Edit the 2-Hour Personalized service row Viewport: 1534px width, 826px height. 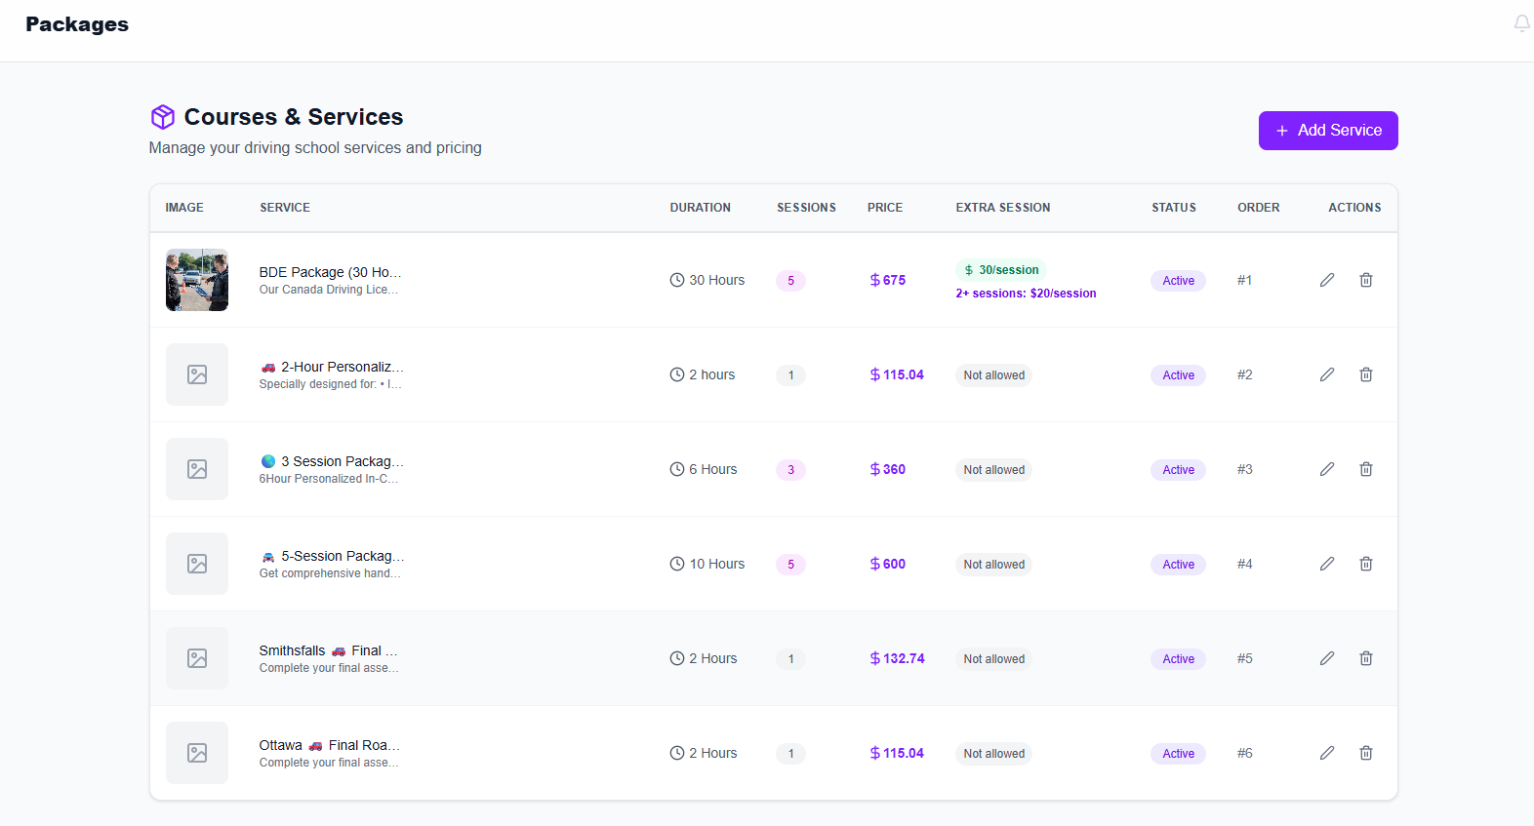coord(1326,374)
